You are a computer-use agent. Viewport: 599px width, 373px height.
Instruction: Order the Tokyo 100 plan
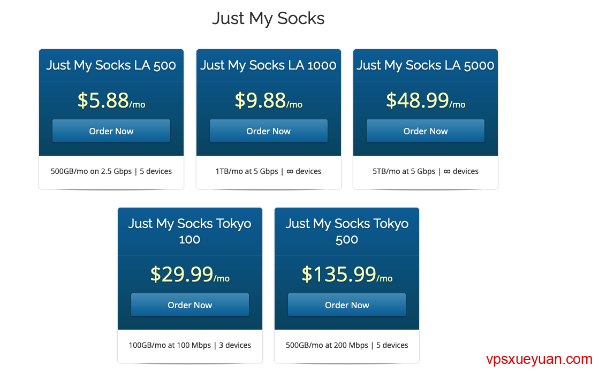click(190, 305)
